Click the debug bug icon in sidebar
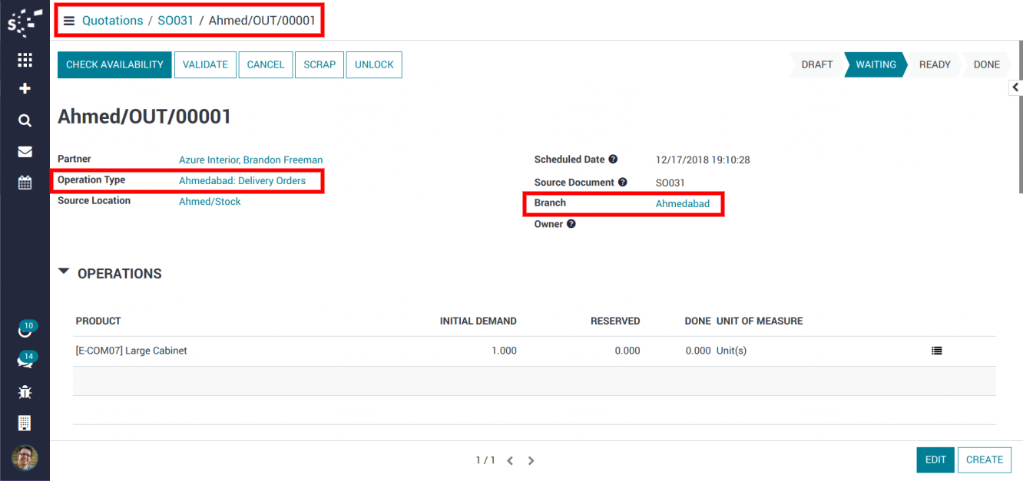This screenshot has height=481, width=1023. click(x=25, y=392)
